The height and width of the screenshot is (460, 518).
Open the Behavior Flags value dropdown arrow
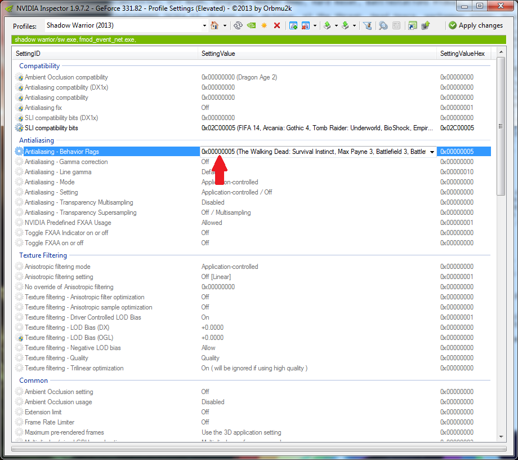[x=432, y=152]
